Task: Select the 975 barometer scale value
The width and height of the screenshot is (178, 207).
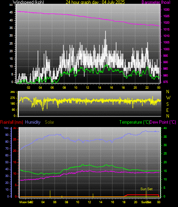Action: [x=165, y=82]
